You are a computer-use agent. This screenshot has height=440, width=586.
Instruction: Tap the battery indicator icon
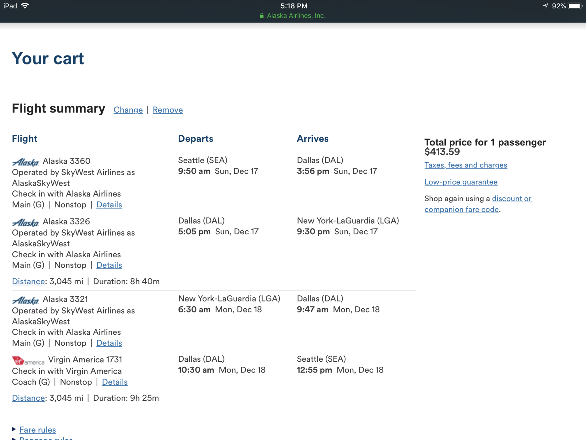(575, 6)
